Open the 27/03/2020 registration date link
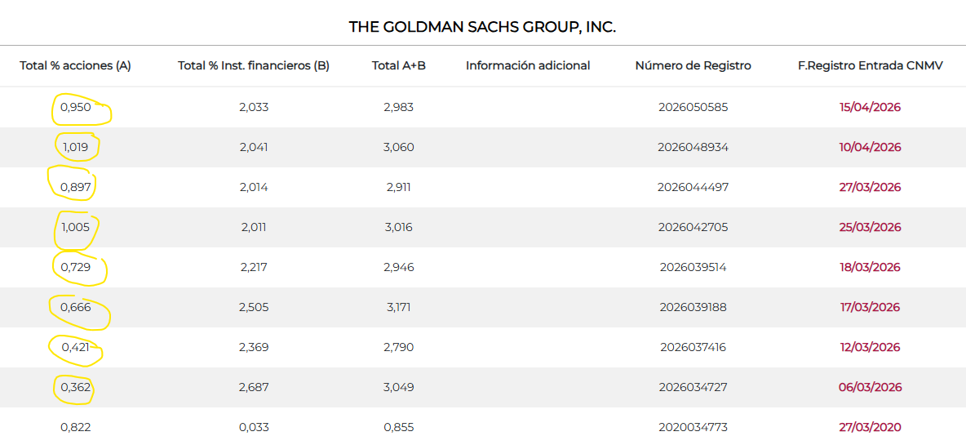 (x=870, y=427)
